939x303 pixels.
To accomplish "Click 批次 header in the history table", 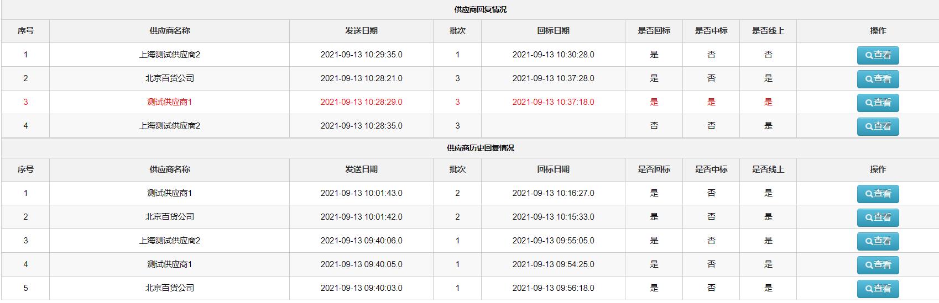I will coord(457,169).
